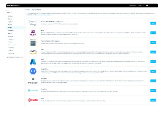Open the sidebar item just below Routes
This screenshot has width=158, height=116.
coord(11,30)
